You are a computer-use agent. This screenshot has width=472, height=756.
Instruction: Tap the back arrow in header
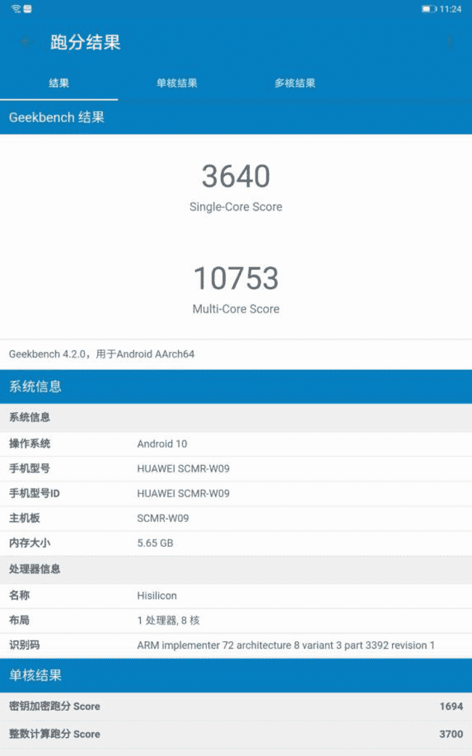coord(27,42)
